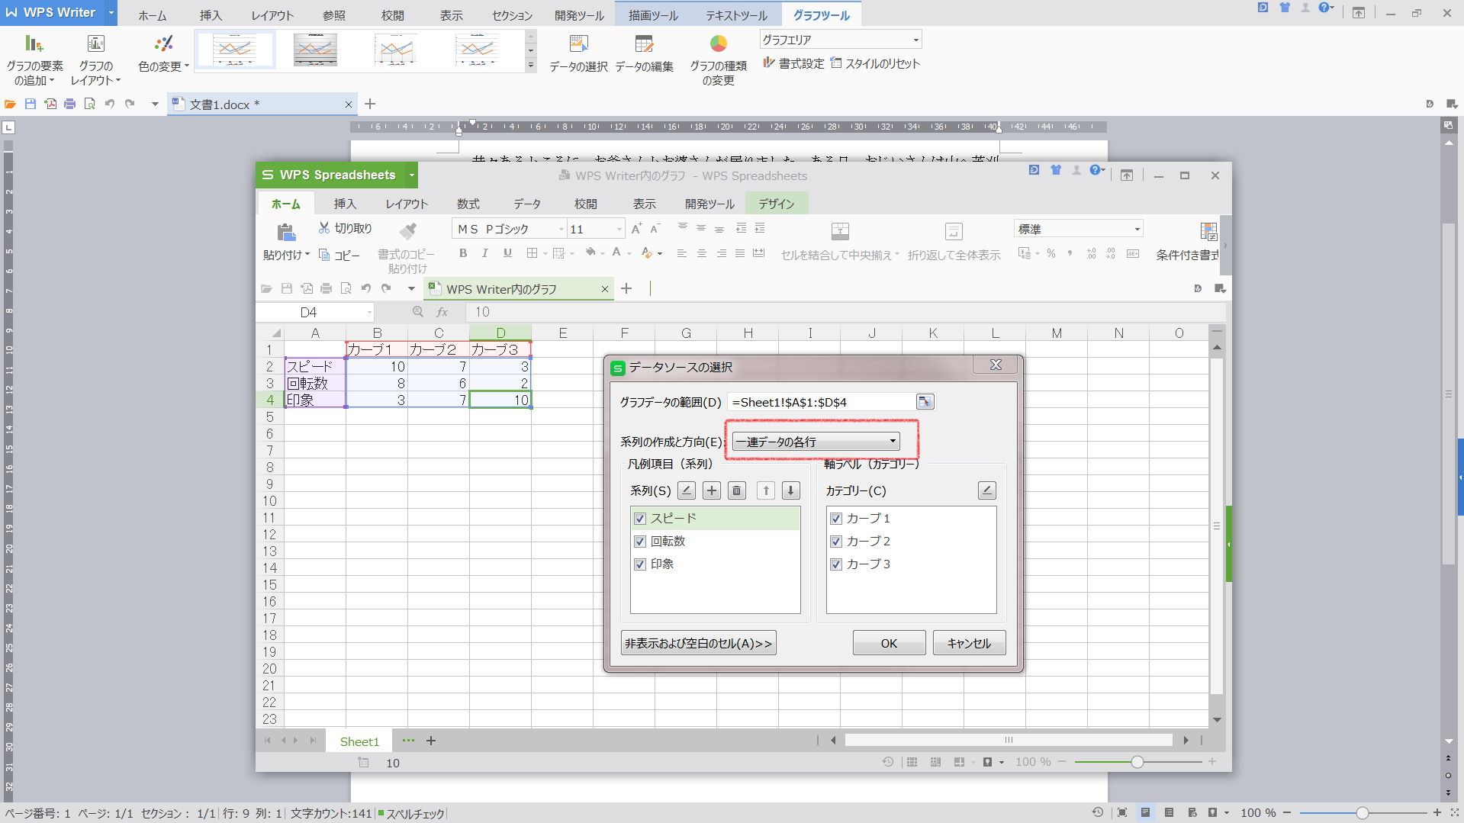Open the 描画ツール tab in Writer

tap(653, 15)
